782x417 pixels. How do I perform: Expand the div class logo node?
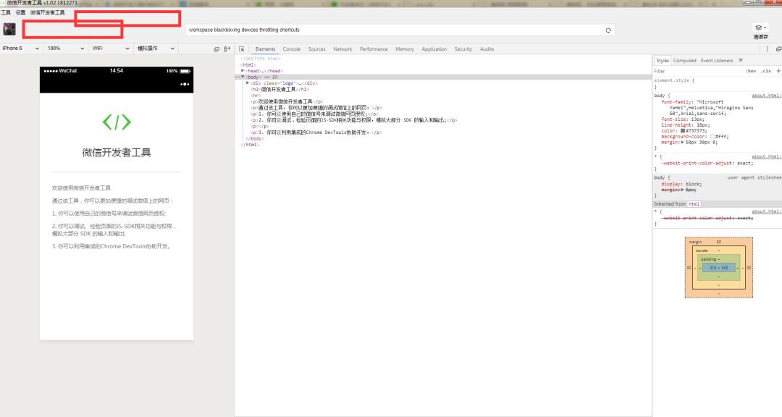(248, 83)
